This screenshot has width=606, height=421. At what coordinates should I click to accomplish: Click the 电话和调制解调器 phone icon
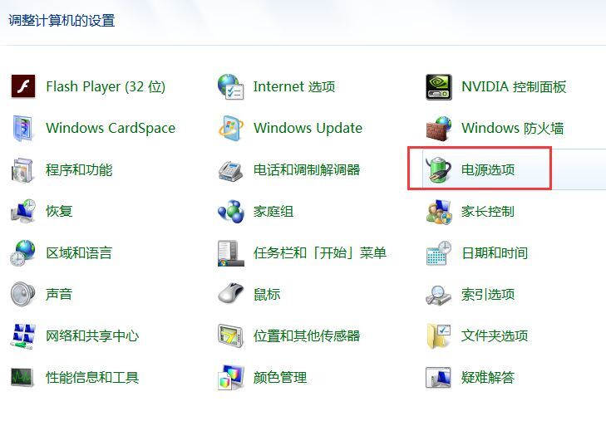tap(231, 170)
